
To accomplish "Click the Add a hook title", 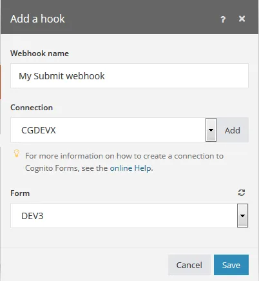I will (x=37, y=19).
